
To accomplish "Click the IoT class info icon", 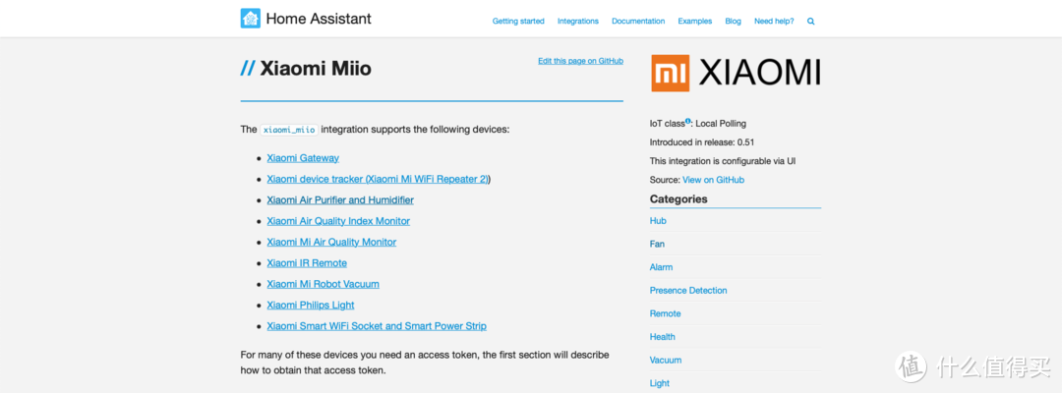I will (x=687, y=122).
